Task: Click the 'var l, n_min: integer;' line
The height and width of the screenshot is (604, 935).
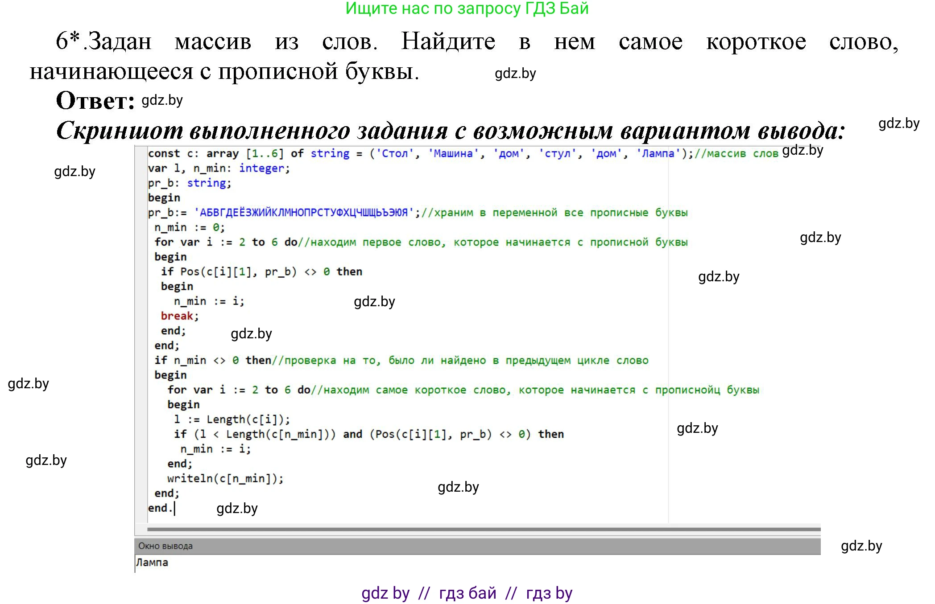Action: point(219,168)
